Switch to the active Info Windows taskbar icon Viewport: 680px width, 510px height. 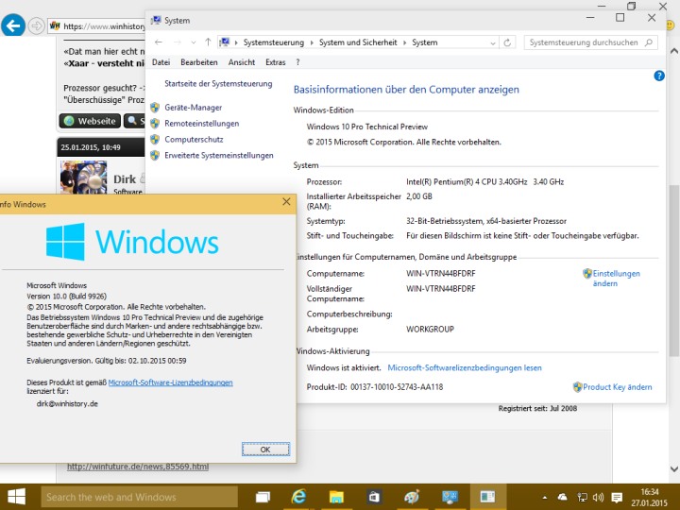click(x=487, y=497)
